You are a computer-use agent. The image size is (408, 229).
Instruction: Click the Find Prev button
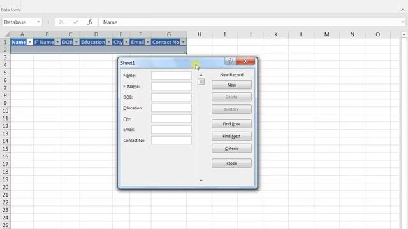click(x=231, y=124)
